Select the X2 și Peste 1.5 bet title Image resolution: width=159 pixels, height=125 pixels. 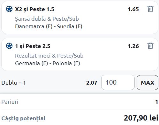34,9
